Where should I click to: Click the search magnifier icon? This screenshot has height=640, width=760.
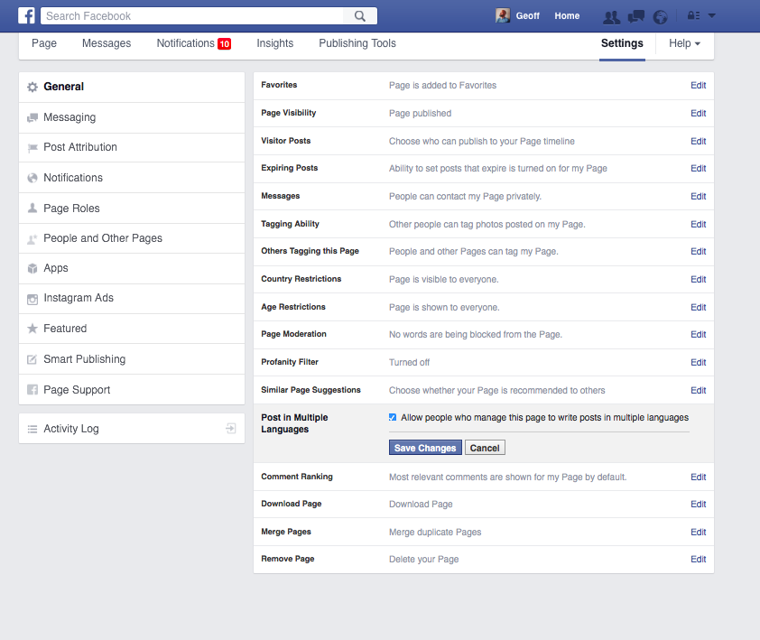point(360,15)
